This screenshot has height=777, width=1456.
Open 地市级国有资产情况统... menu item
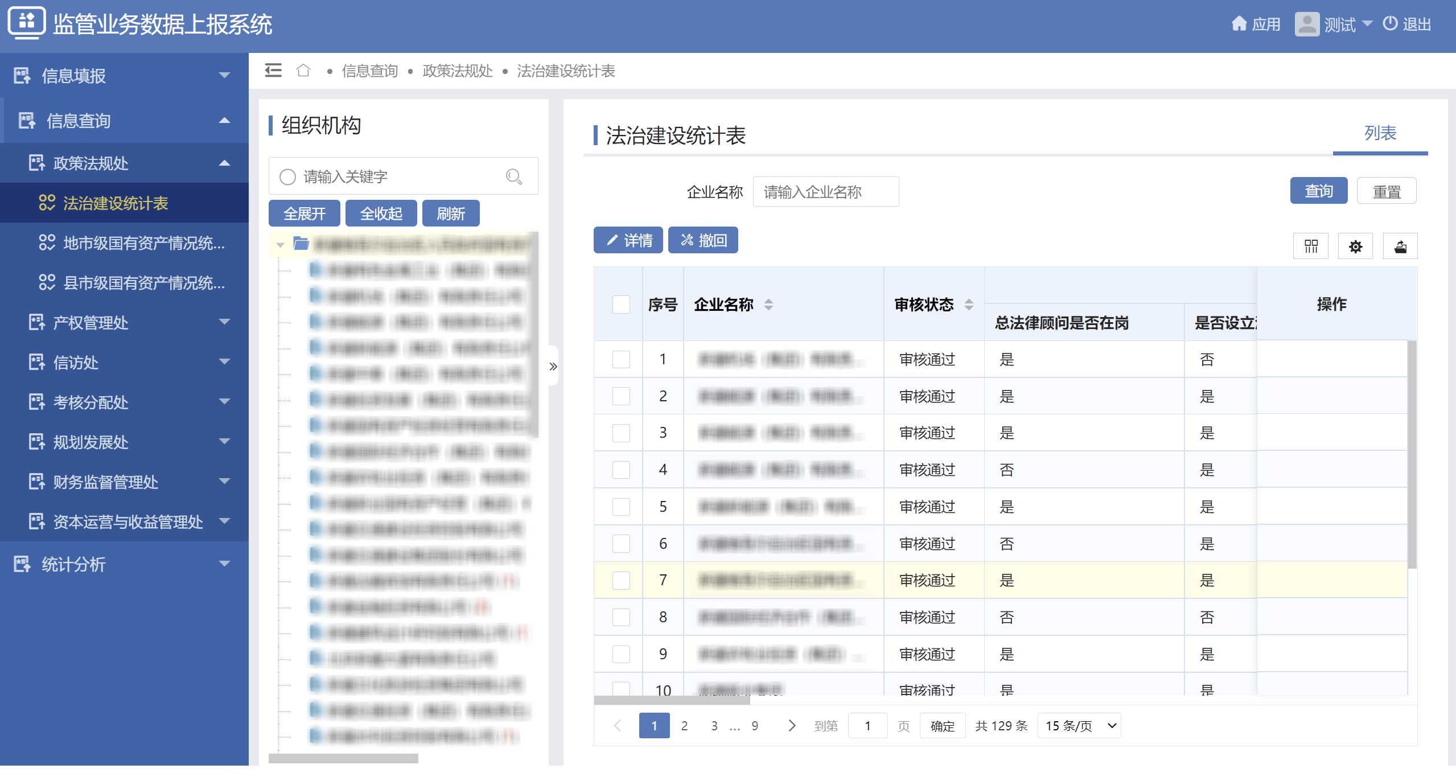pyautogui.click(x=124, y=242)
